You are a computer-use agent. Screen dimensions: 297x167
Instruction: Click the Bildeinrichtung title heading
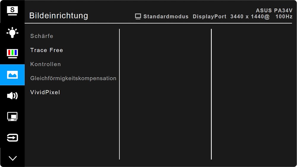pos(59,16)
